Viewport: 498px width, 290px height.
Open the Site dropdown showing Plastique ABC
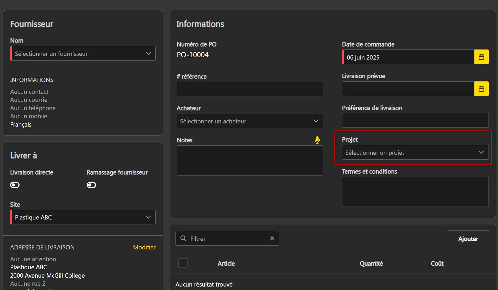[83, 217]
